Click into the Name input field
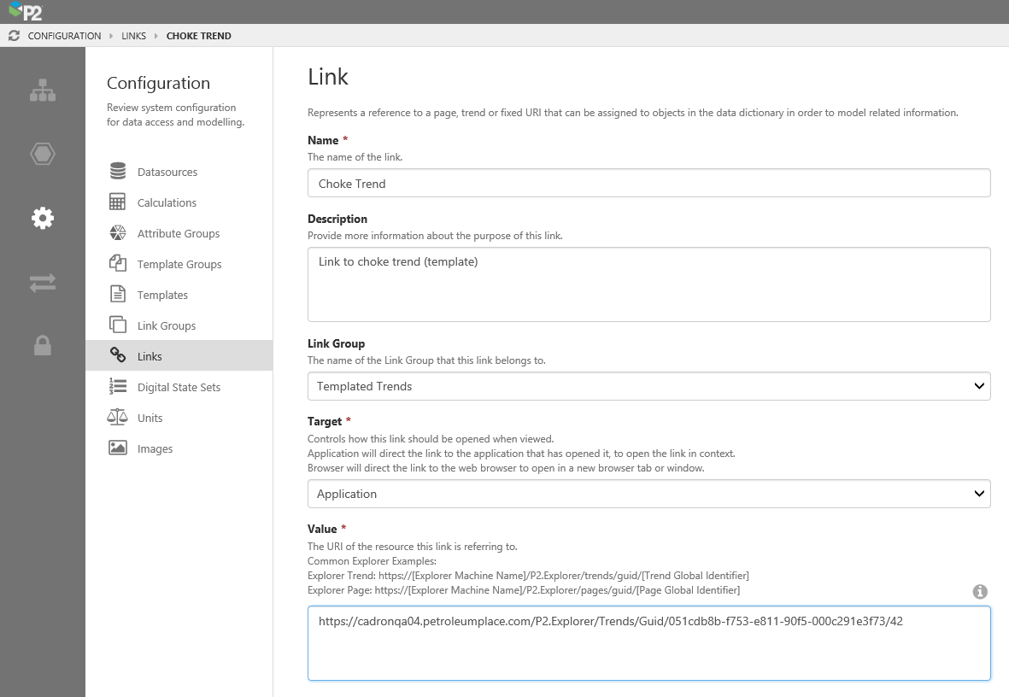The width and height of the screenshot is (1009, 697). (648, 183)
